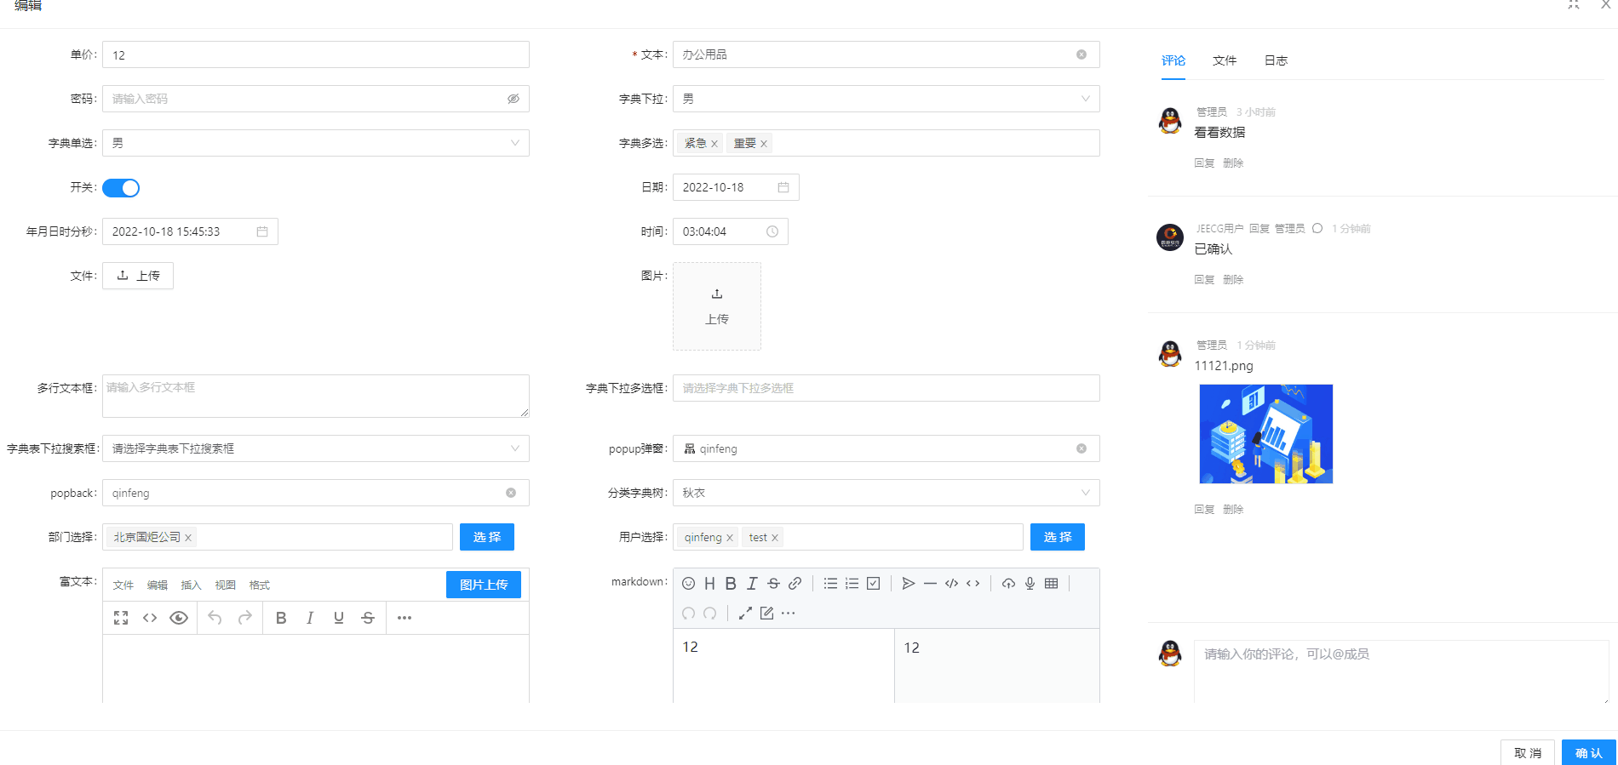Preview the rich text content
This screenshot has width=1618, height=765.
(179, 618)
